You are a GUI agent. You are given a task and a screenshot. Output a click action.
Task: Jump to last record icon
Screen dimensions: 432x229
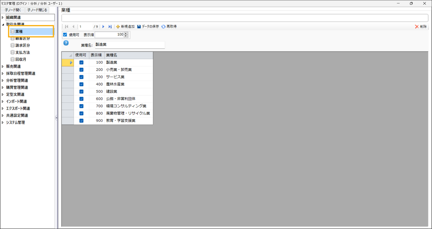pos(110,27)
